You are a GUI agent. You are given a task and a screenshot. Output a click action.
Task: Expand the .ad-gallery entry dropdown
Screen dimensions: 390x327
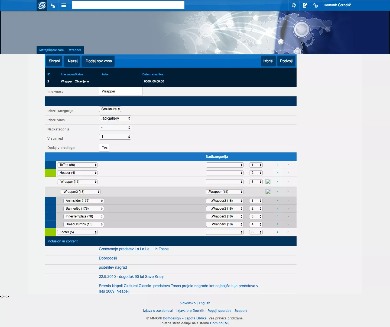pyautogui.click(x=115, y=118)
